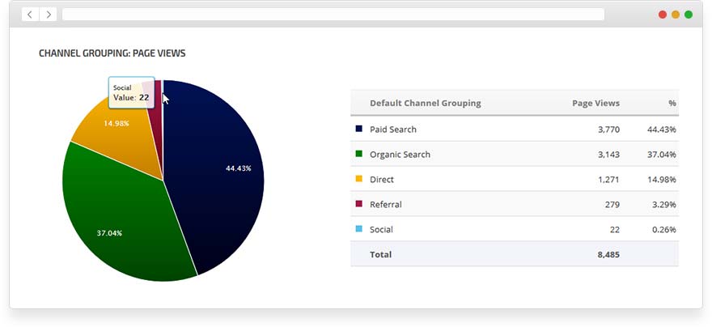Click the Paid Search row label

point(392,129)
